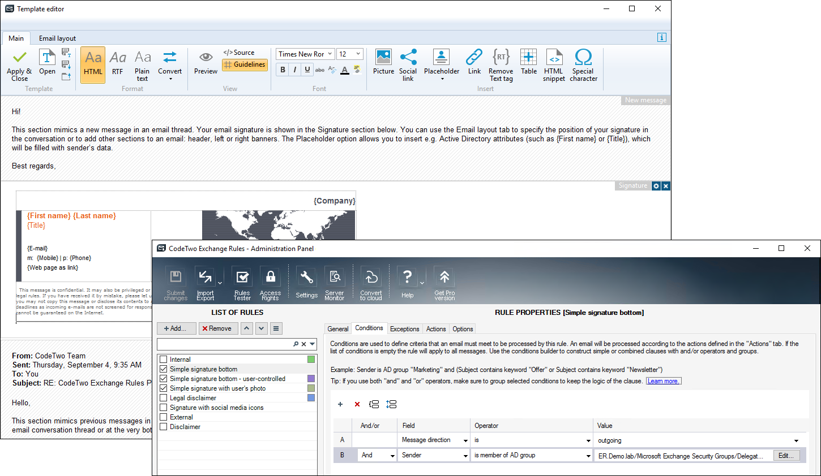Enable the External rule checkbox
Screen dimensions: 821x476
164,417
